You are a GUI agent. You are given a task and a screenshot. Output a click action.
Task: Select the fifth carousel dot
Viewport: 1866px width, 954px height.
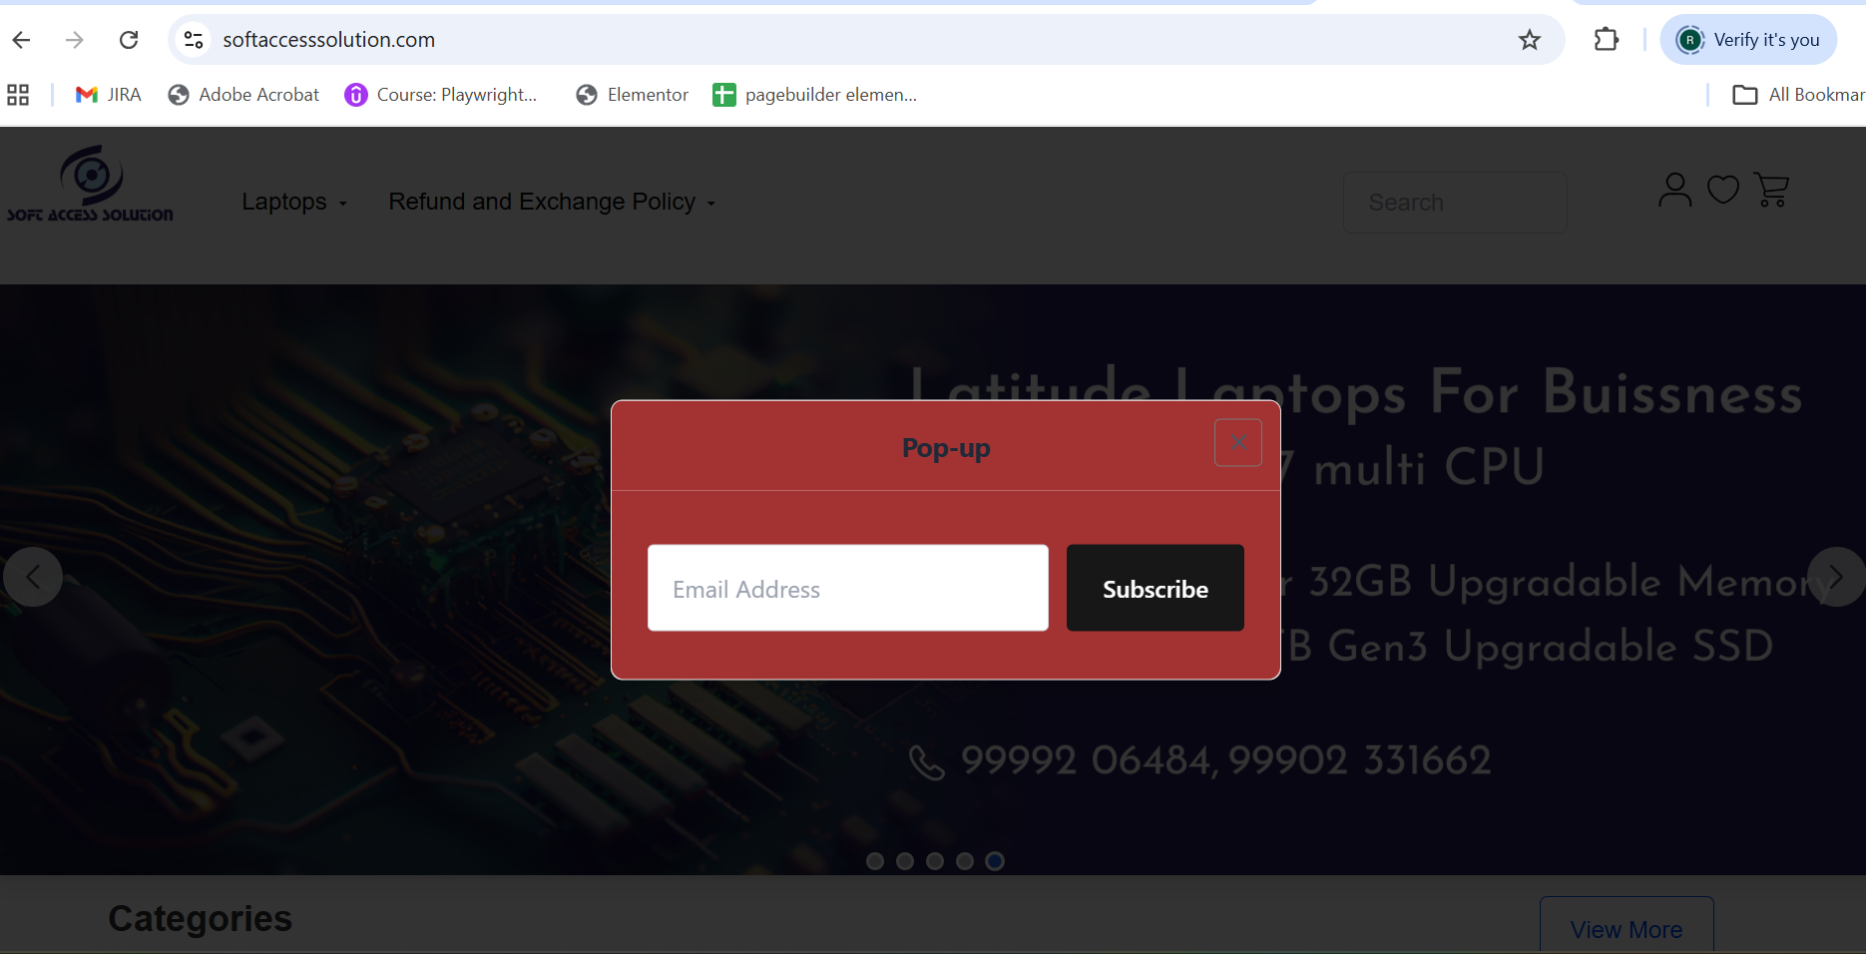click(x=995, y=861)
